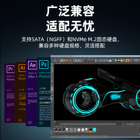This screenshot has width=140, height=140.
Task: Step to previous frame
Action: pyautogui.click(x=128, y=124)
